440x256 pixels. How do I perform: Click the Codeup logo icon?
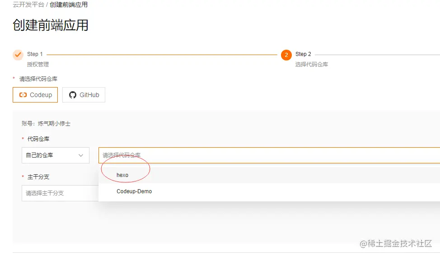[23, 95]
